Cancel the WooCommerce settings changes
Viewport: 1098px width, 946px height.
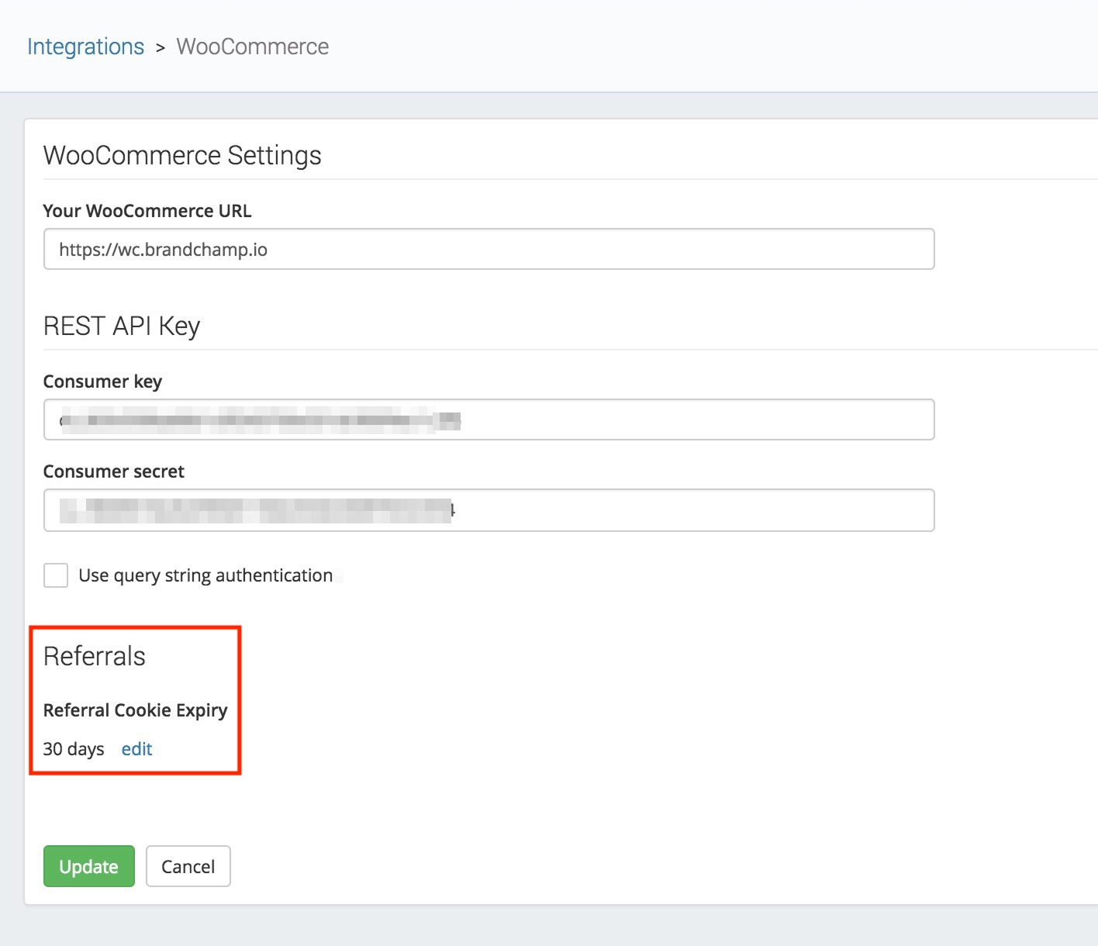point(188,866)
